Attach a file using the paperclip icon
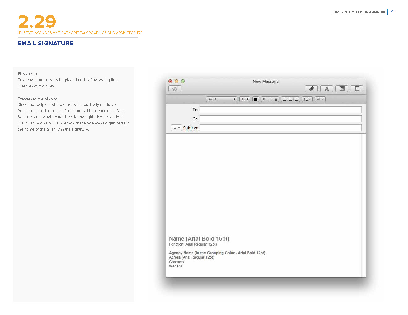The width and height of the screenshot is (408, 315). 311,89
